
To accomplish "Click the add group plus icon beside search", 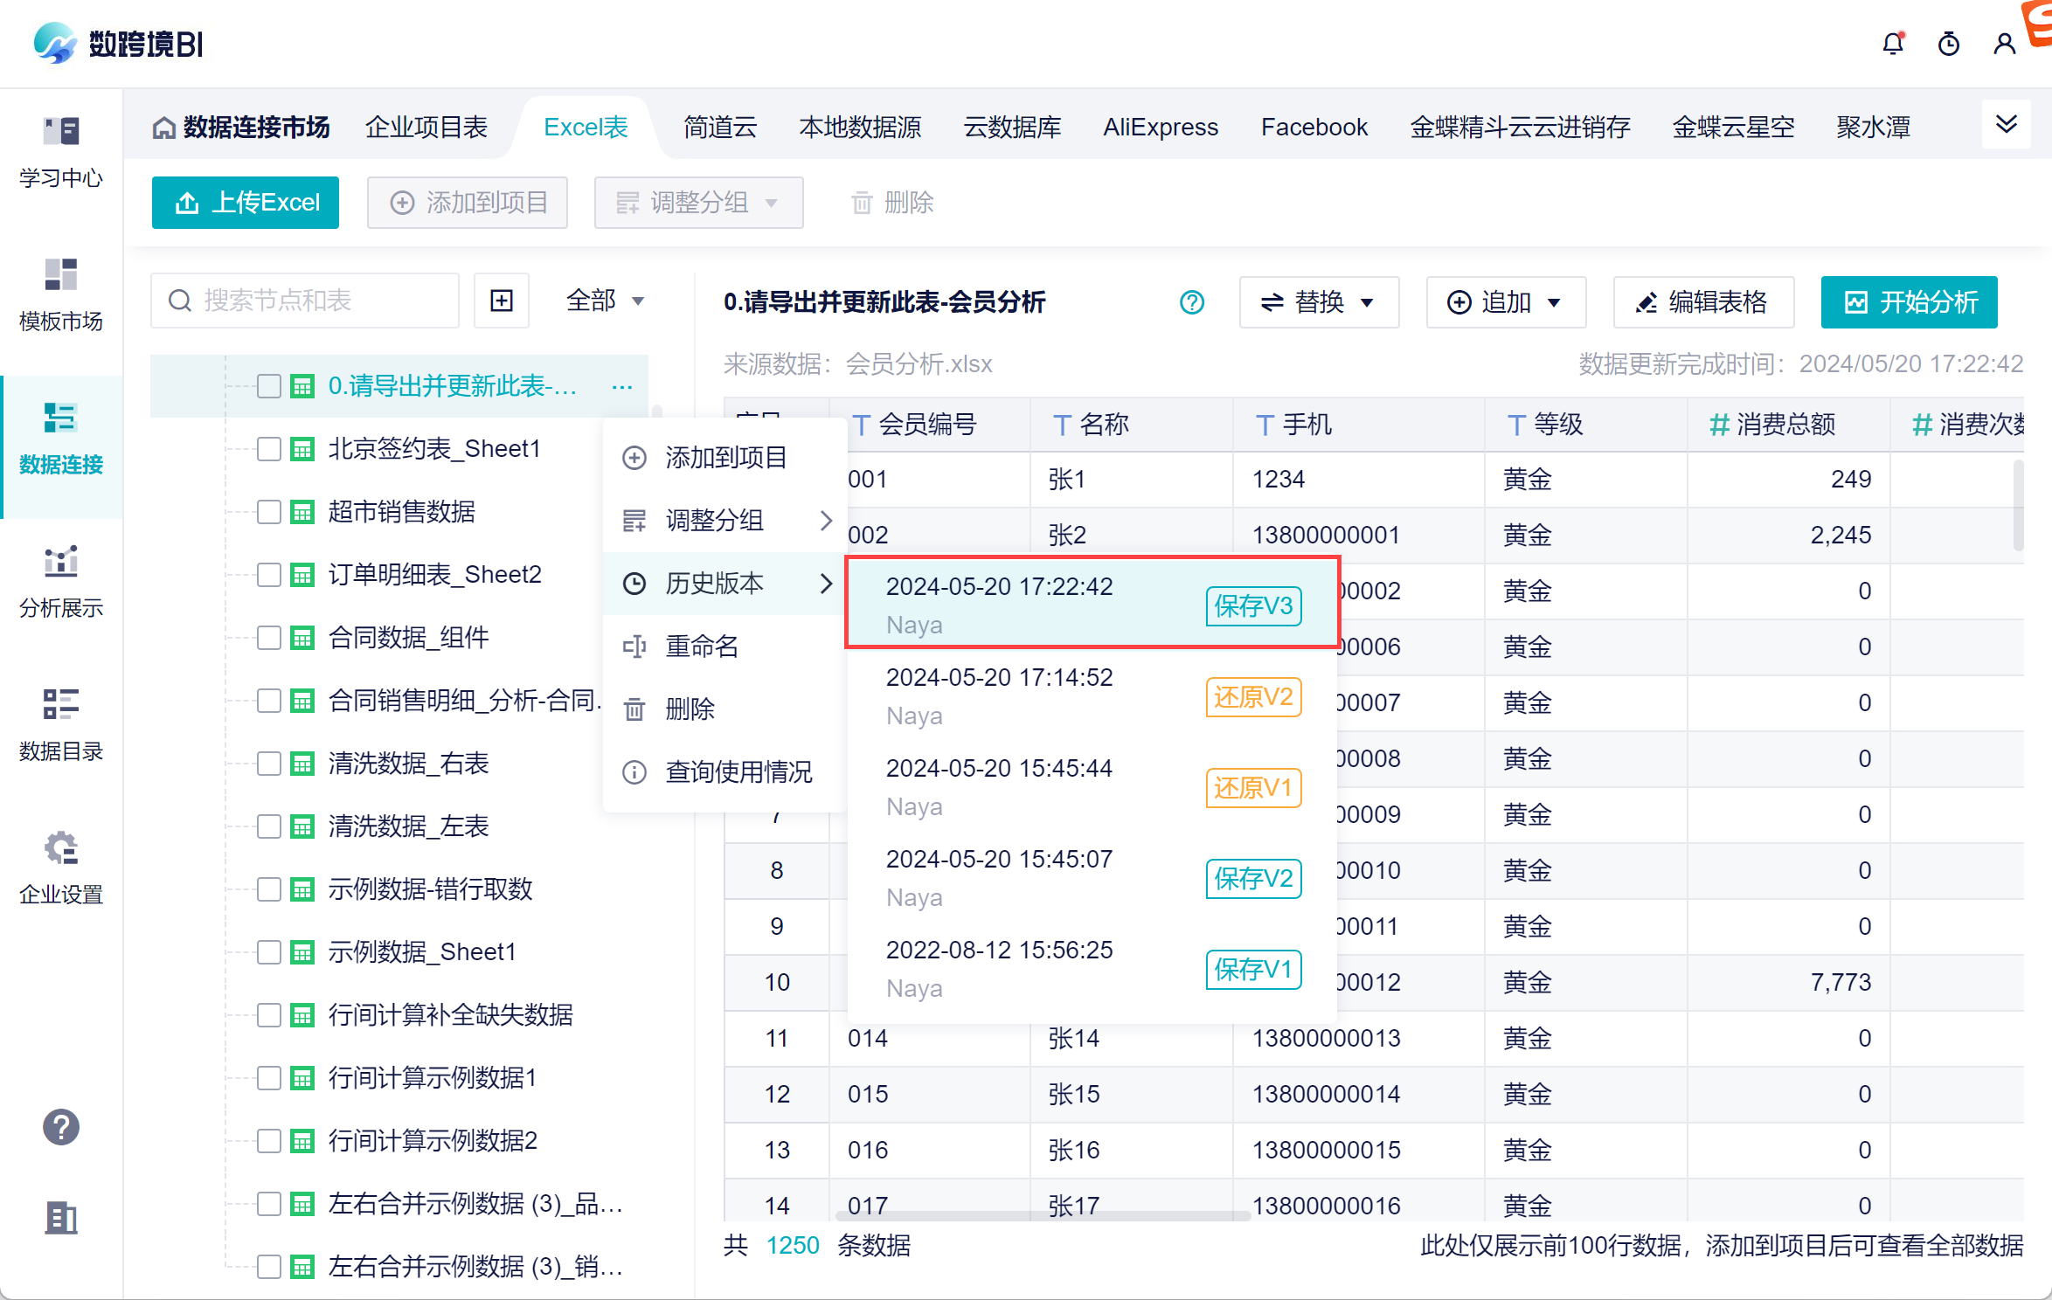I will click(502, 301).
